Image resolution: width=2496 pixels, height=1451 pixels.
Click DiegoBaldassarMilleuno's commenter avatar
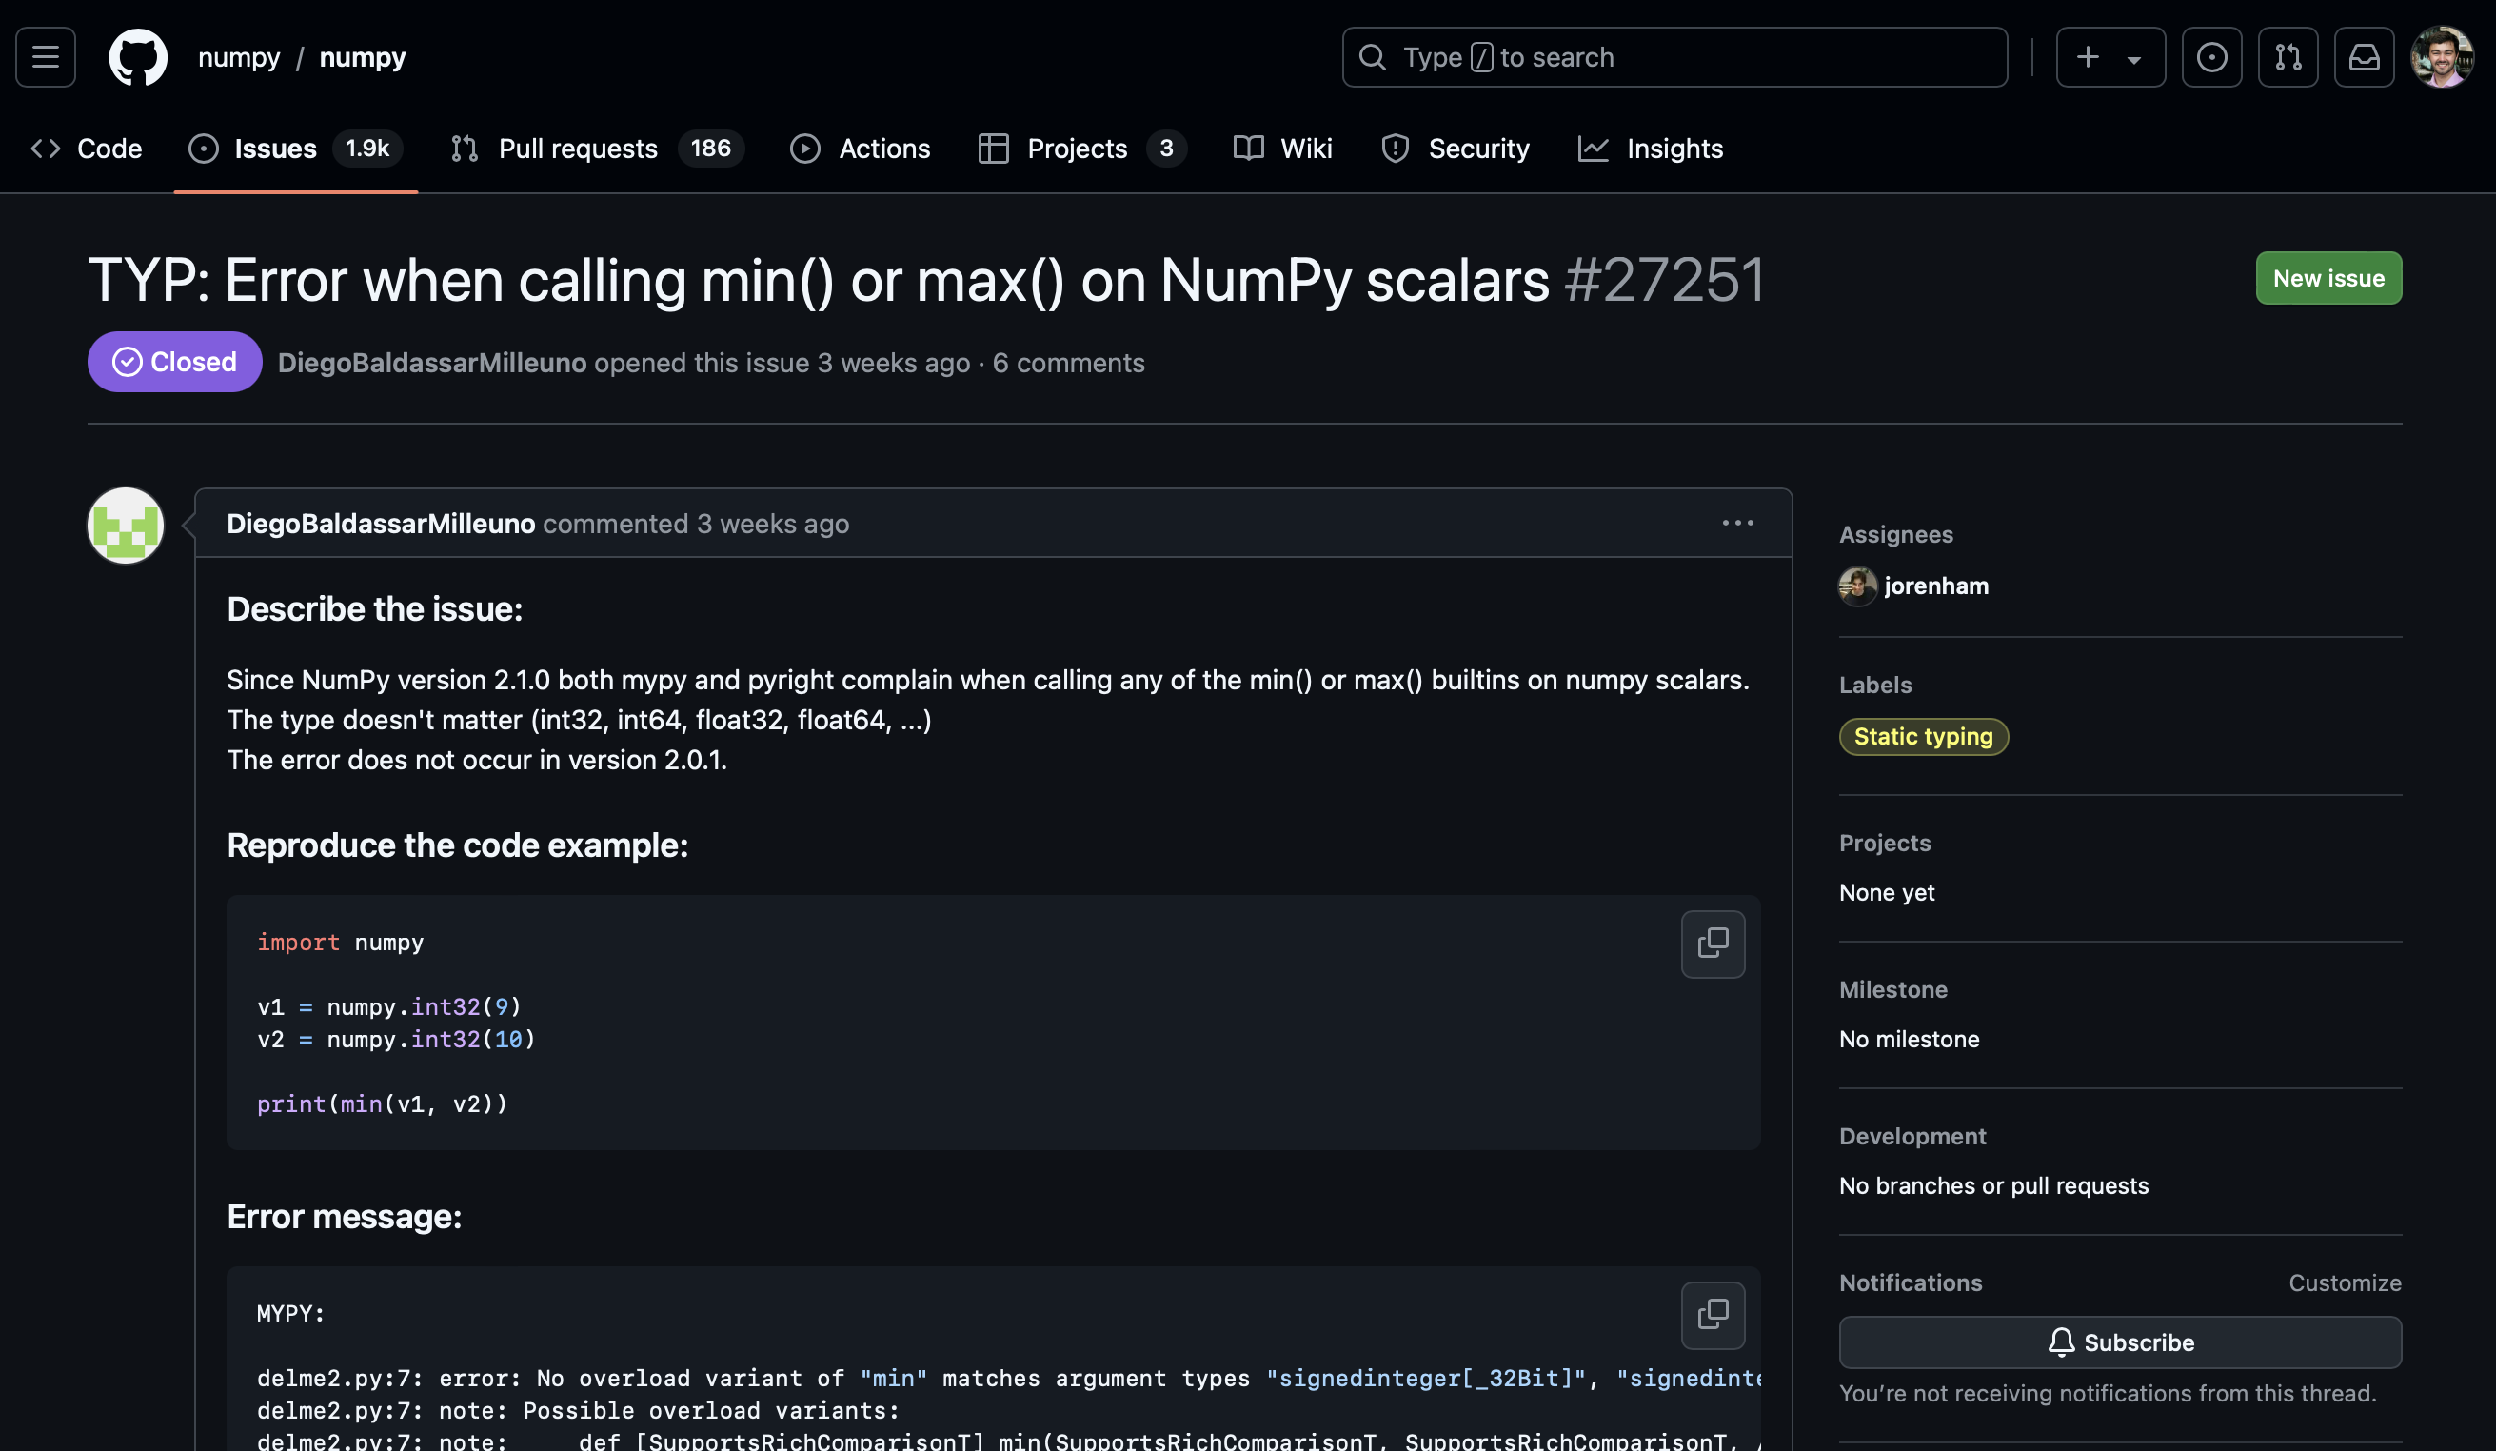point(126,525)
